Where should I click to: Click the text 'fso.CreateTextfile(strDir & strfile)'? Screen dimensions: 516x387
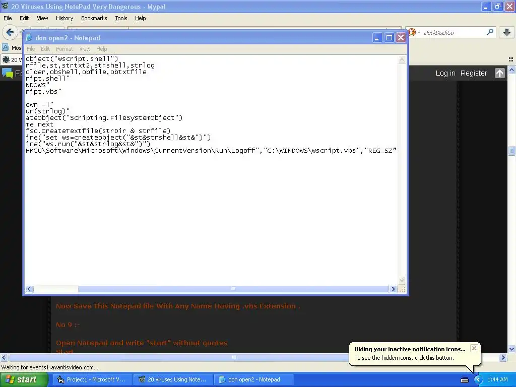(98, 131)
